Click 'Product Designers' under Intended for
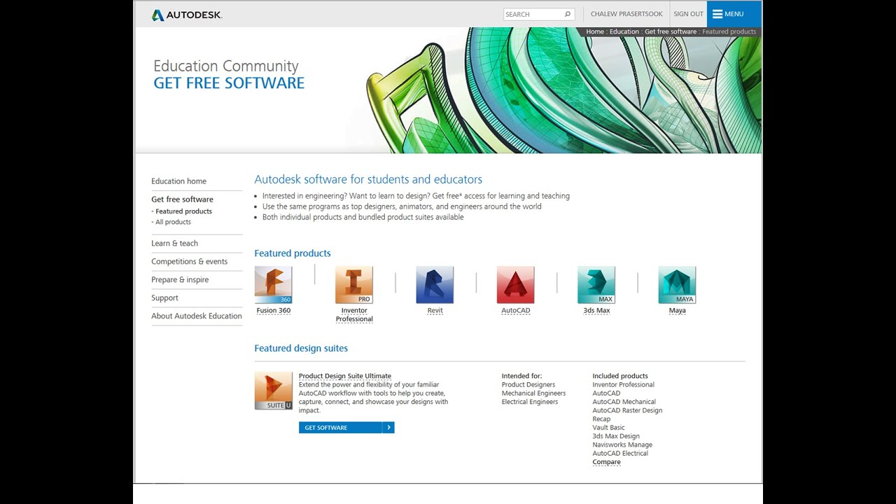896x504 pixels. click(528, 385)
